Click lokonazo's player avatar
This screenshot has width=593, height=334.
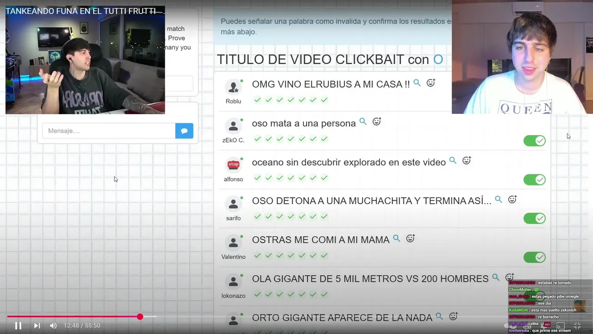click(233, 282)
